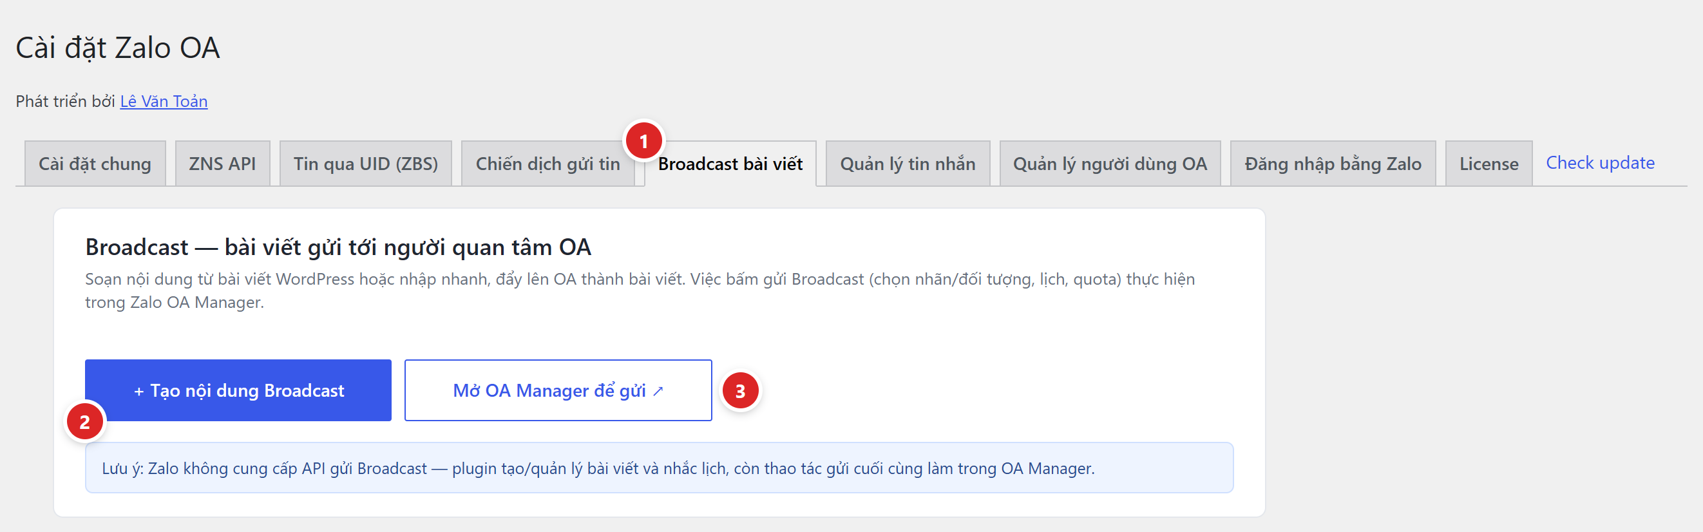Open the Cài đặt chung tab
Image resolution: width=1703 pixels, height=532 pixels.
pyautogui.click(x=95, y=163)
